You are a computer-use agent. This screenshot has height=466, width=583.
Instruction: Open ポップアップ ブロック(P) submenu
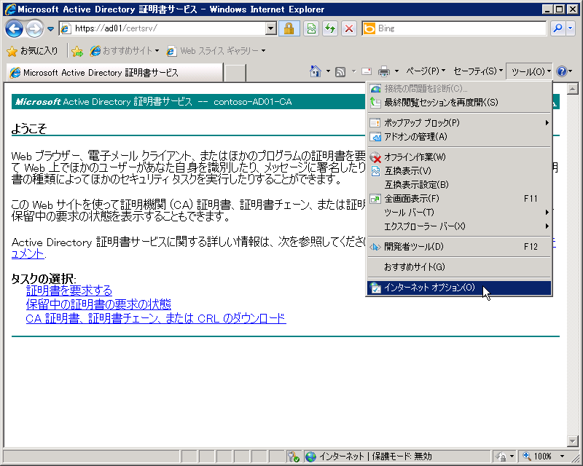[x=459, y=122]
